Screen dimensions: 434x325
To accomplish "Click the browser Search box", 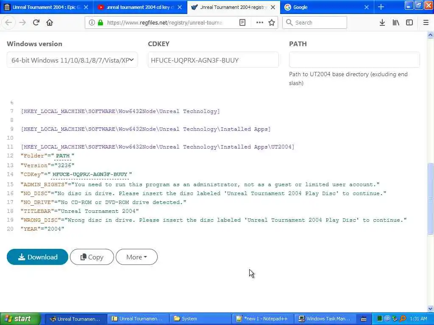I will click(315, 23).
